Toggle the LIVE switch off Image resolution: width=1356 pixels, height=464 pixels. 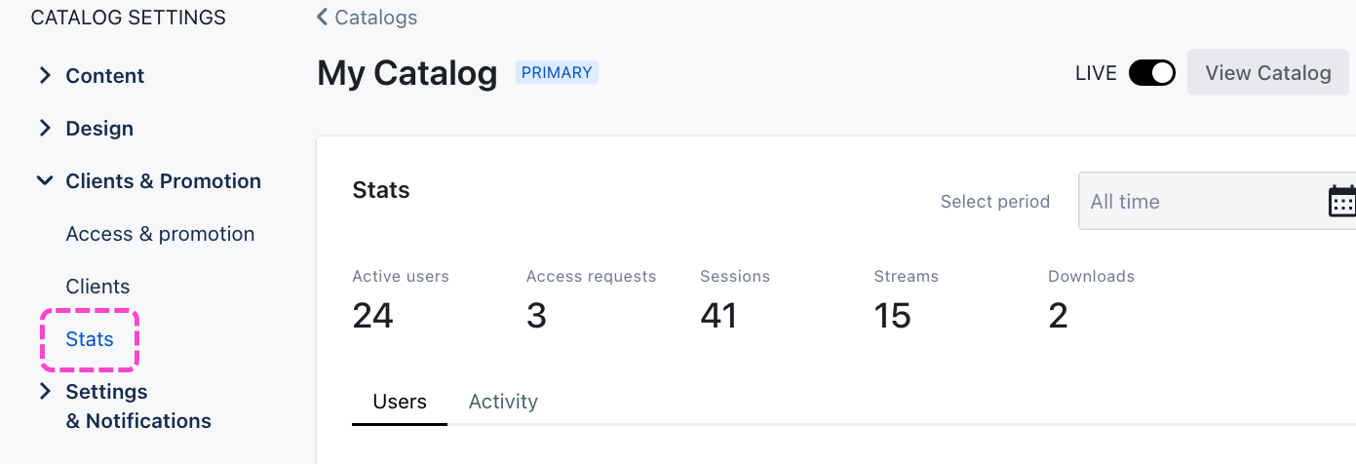point(1151,73)
